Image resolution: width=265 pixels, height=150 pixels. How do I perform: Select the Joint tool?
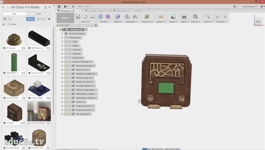[135, 17]
